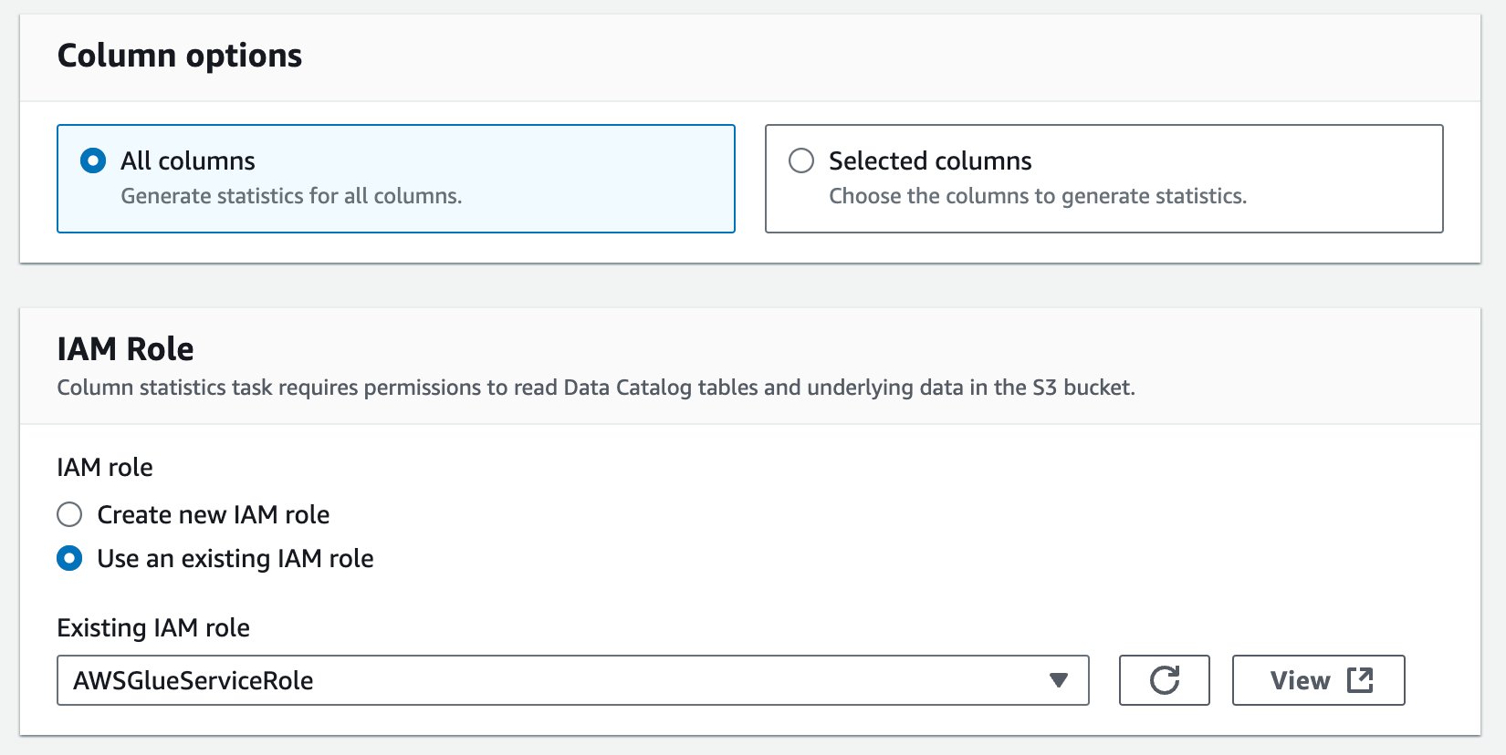Click the AWSGlueServiceRole selected value

pos(193,680)
